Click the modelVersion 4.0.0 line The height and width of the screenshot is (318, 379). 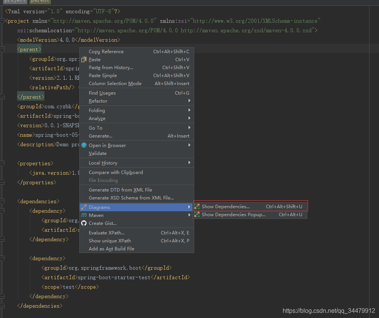69,40
